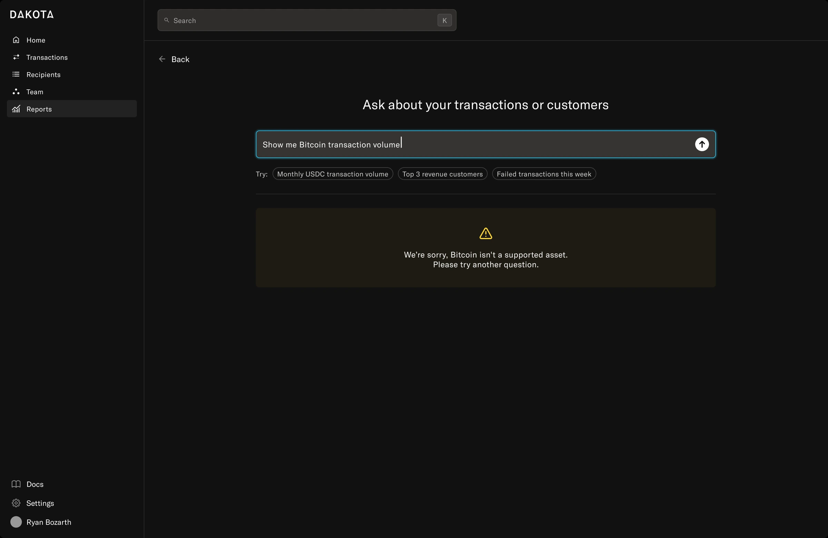
Task: Try the Monthly USDC transaction volume suggestion
Action: point(333,174)
